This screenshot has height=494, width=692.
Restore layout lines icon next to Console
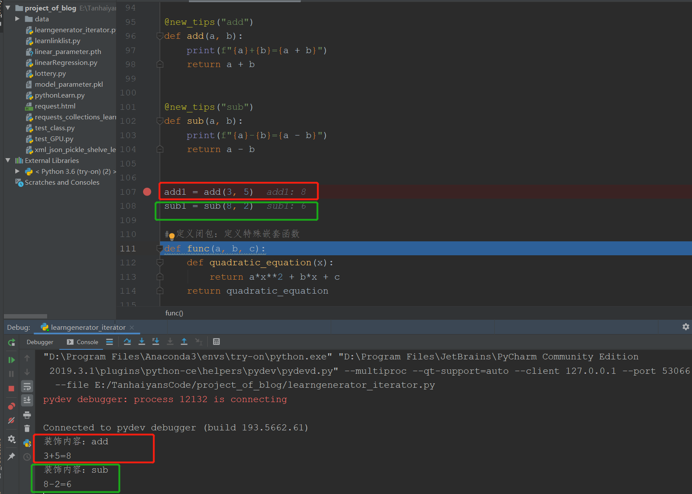coord(110,342)
